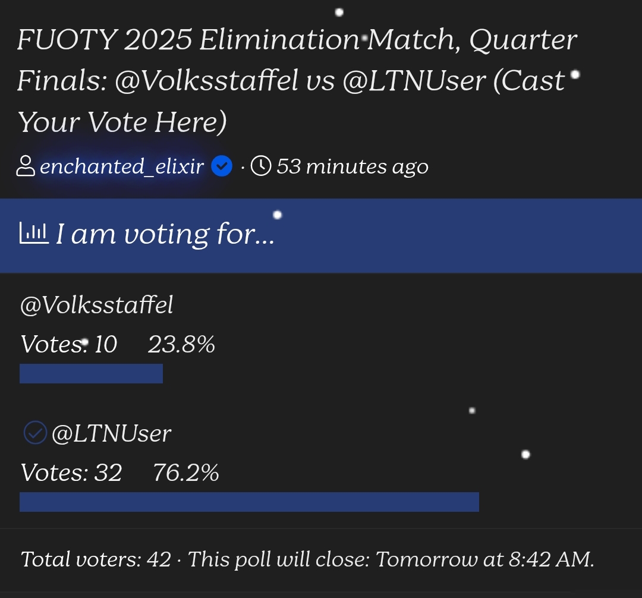Click the @LTNUser mention in the thread title
This screenshot has height=598, width=642.
pos(414,81)
